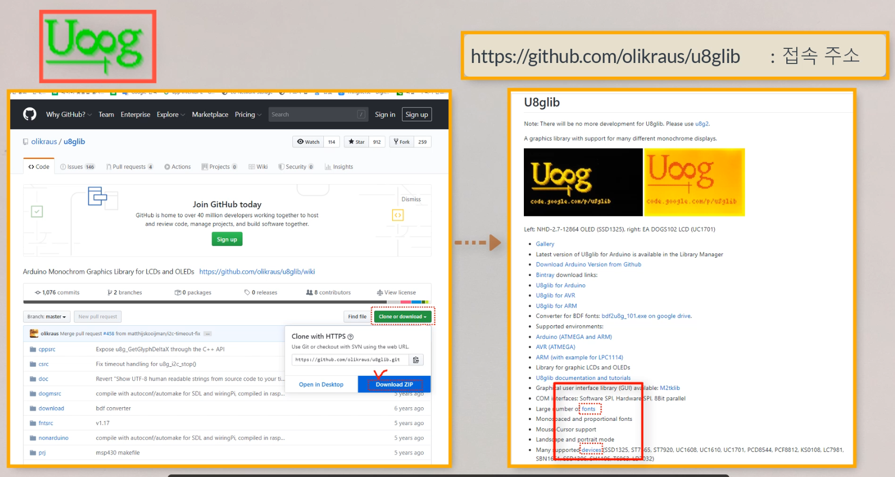Click the devices link

591,450
